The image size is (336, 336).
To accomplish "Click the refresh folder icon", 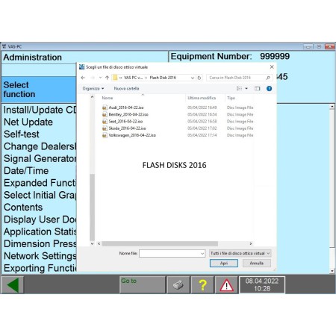I will [199, 78].
